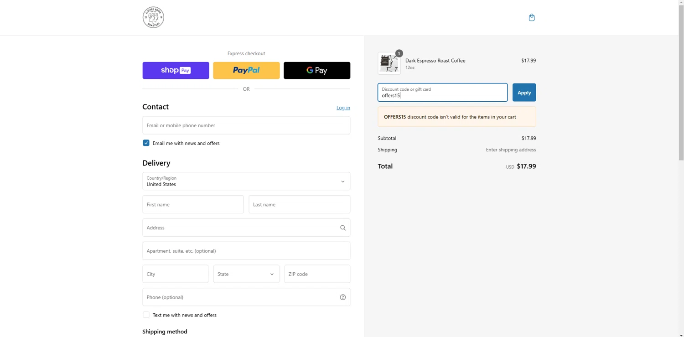Open the Coffee Bros Roastery logo
The image size is (684, 337).
pos(153,17)
